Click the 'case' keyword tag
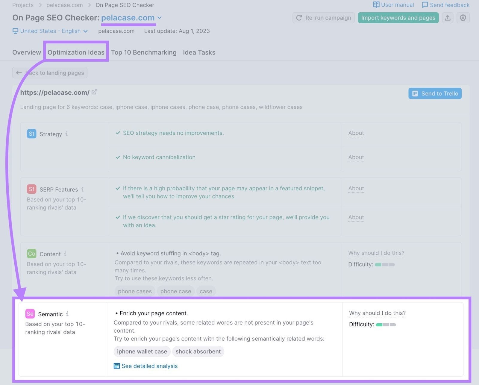This screenshot has width=479, height=385. pos(206,291)
